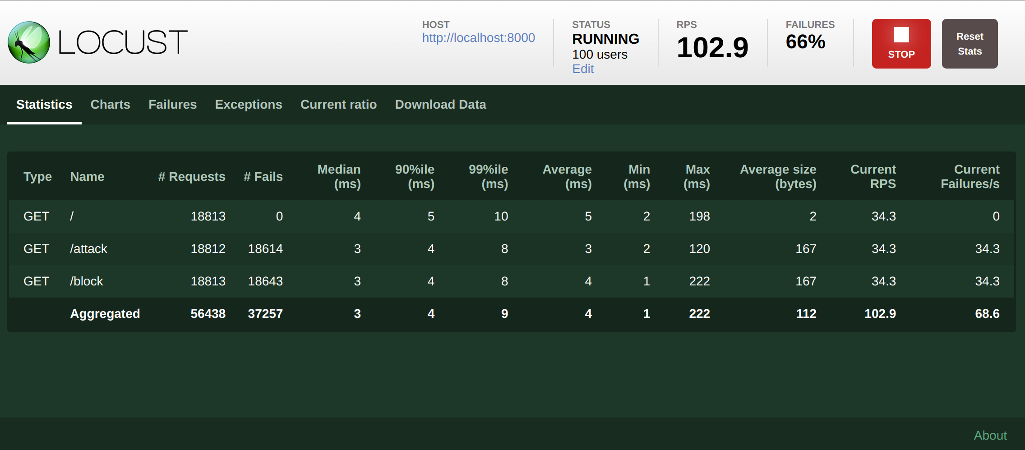The width and height of the screenshot is (1025, 450).
Task: Click the 68.6 aggregated failures/s value
Action: [987, 314]
